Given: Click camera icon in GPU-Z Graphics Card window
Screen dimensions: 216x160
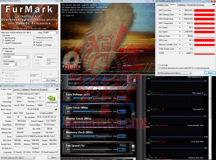Looking at the screenshot, I should (x=57, y=89).
